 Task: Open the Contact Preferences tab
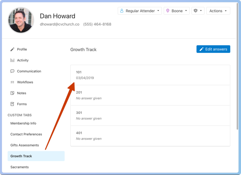click(x=26, y=134)
